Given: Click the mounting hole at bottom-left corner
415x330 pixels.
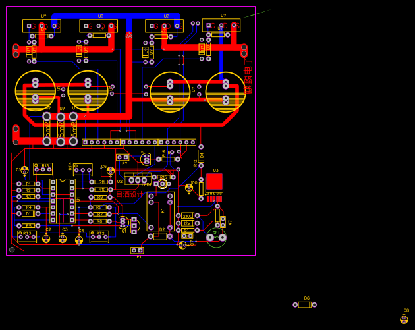Looking at the screenshot, I should click(x=12, y=250).
